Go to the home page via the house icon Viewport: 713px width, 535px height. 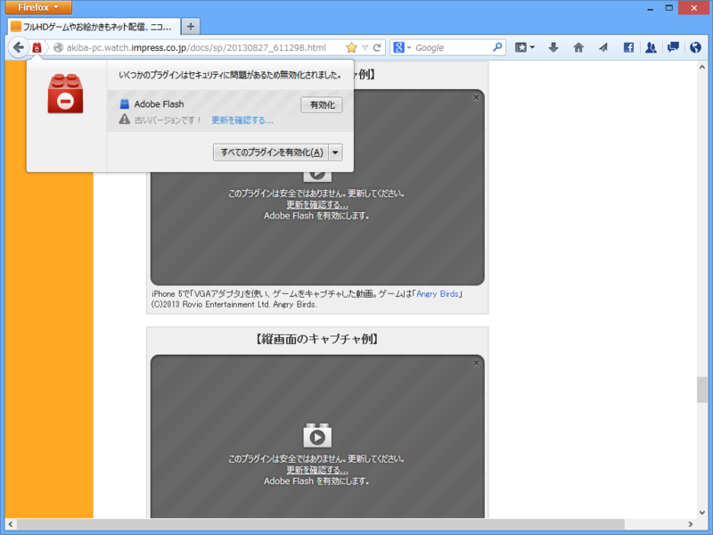click(578, 47)
